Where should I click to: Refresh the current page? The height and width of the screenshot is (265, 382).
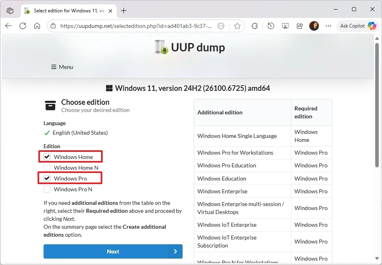(x=23, y=26)
